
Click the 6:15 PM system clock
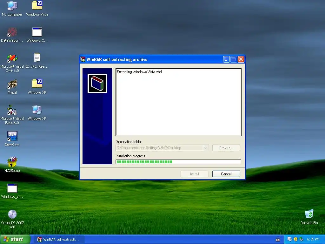[x=313, y=240]
